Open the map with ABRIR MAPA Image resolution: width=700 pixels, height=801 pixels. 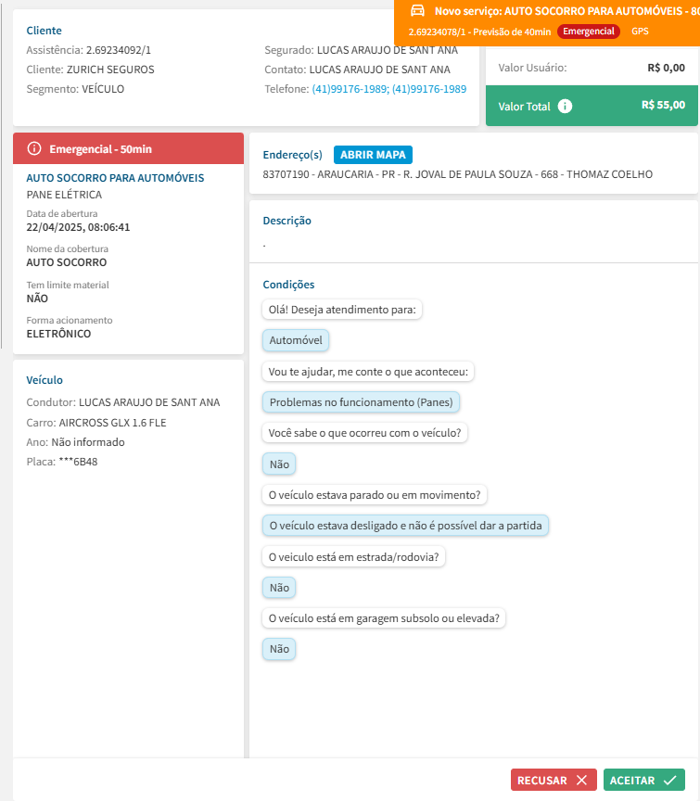372,155
